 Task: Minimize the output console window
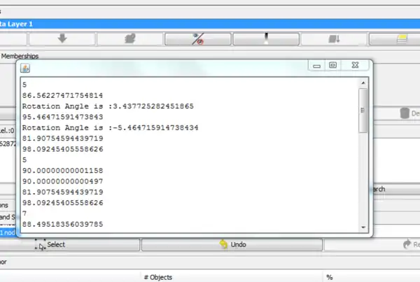coord(317,66)
